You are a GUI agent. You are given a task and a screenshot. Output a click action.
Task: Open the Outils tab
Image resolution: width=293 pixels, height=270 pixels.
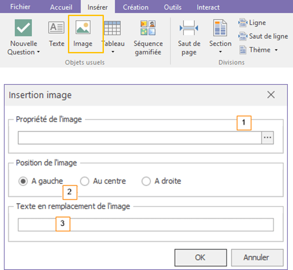pos(173,7)
